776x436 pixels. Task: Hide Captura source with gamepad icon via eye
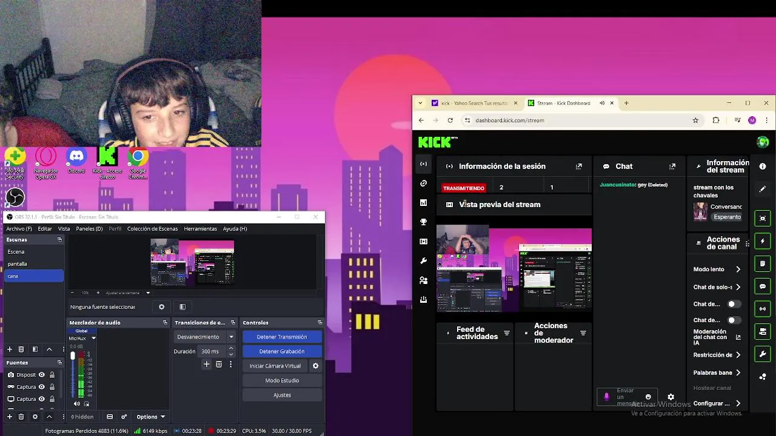pyautogui.click(x=42, y=387)
